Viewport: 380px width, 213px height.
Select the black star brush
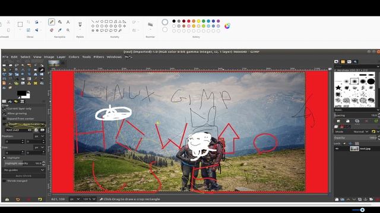pyautogui.click(x=338, y=88)
